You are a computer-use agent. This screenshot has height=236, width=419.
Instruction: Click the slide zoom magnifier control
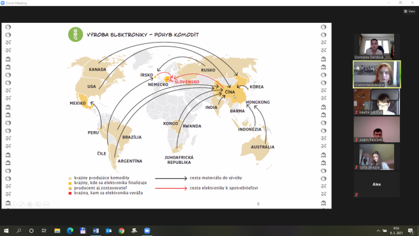38,205
